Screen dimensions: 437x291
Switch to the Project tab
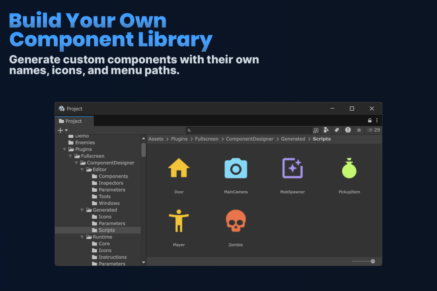click(74, 121)
